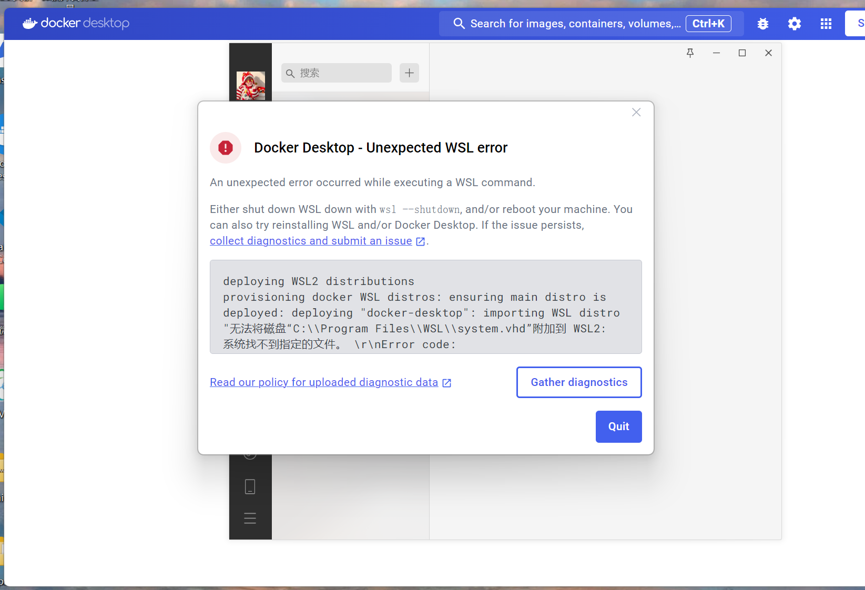Dismiss the WSL error dialog with its X
This screenshot has height=590, width=865.
(636, 112)
